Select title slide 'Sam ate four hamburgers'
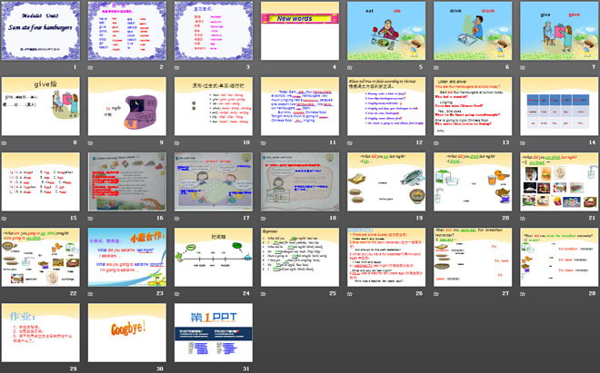Viewport: 600px width, 373px height. click(x=41, y=31)
